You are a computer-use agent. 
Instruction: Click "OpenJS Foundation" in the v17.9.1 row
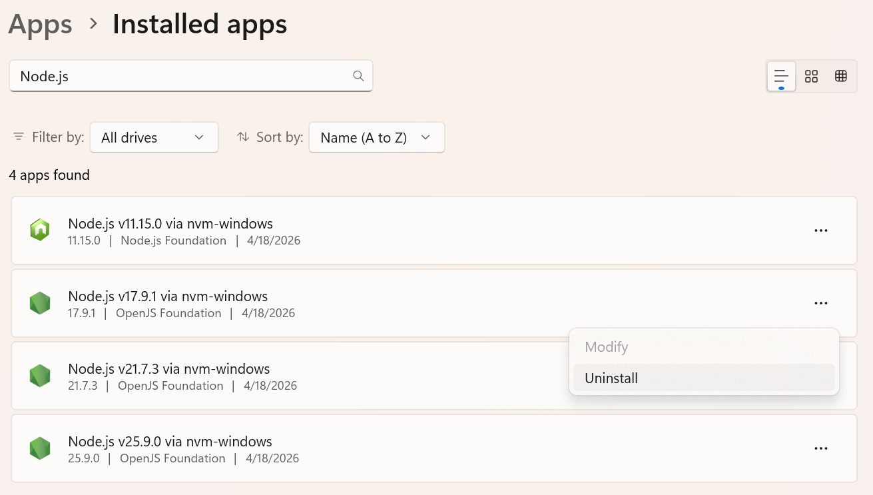click(168, 313)
